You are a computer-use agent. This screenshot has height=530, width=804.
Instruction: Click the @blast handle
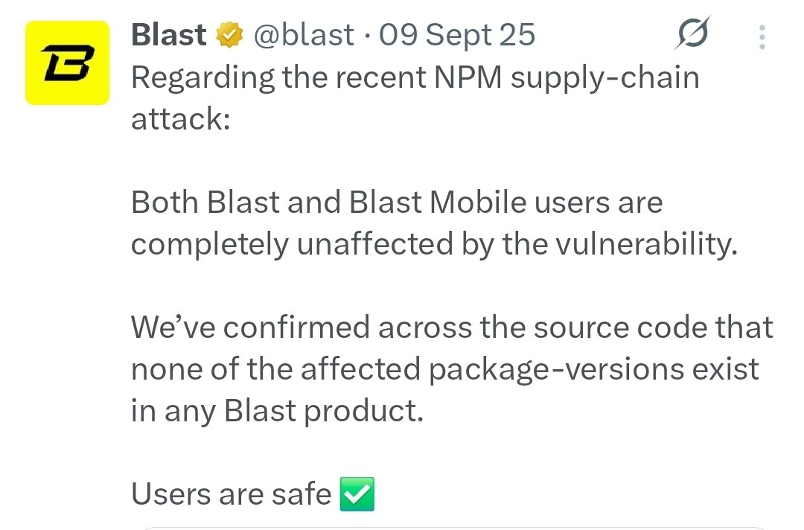coord(304,35)
